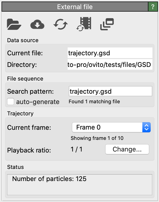The image size is (159, 202).
Task: Click the blue arrows of the frame selector
Action: point(146,128)
